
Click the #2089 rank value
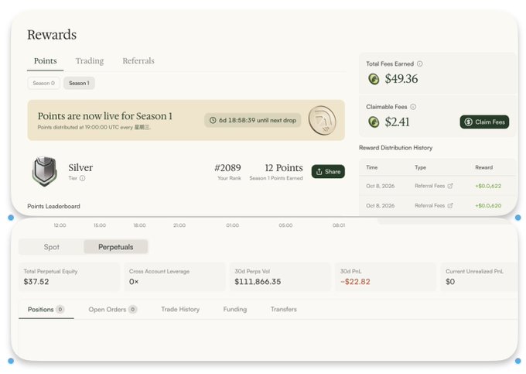227,168
